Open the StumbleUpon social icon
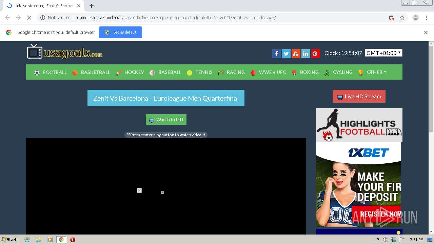434x244 pixels. [x=296, y=54]
